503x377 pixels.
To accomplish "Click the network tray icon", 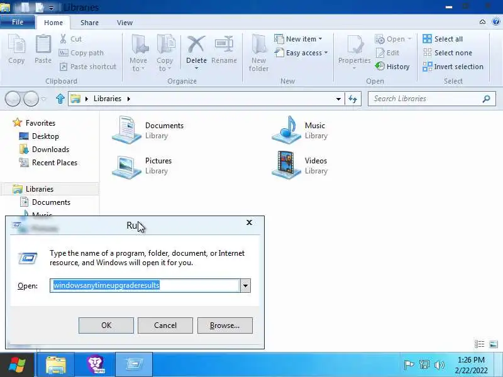I will coord(424,364).
